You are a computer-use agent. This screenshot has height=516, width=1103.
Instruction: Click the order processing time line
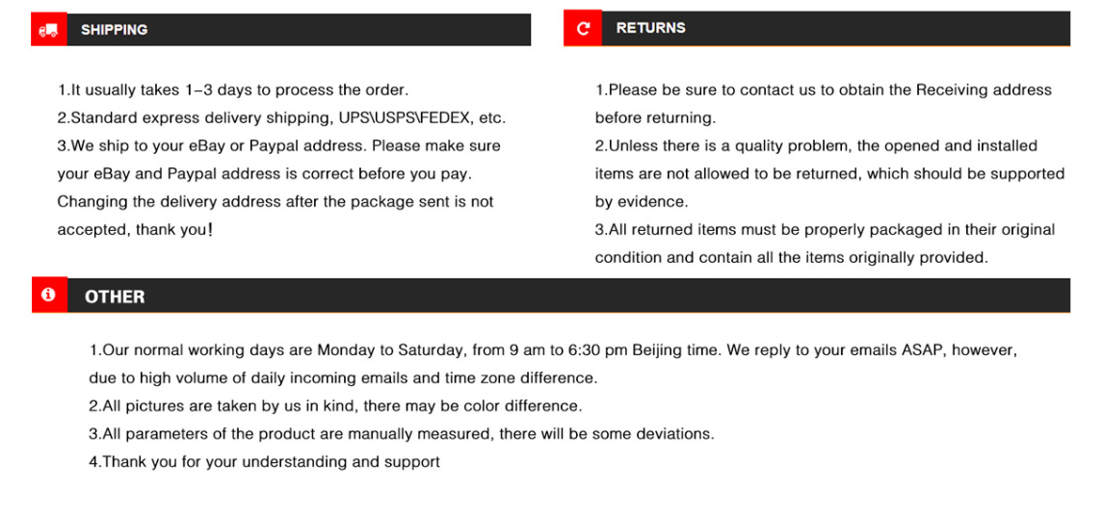pyautogui.click(x=233, y=90)
